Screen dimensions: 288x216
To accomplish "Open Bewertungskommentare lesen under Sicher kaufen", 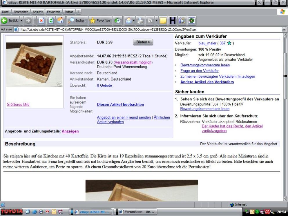I will pyautogui.click(x=205, y=108).
